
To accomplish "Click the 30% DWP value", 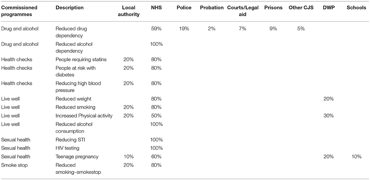I will coord(329,116).
